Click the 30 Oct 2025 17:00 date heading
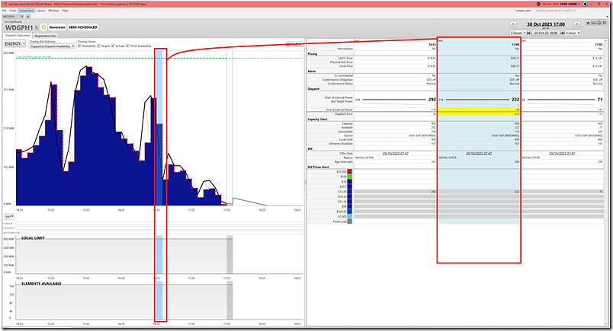Image resolution: width=613 pixels, height=331 pixels. (546, 24)
